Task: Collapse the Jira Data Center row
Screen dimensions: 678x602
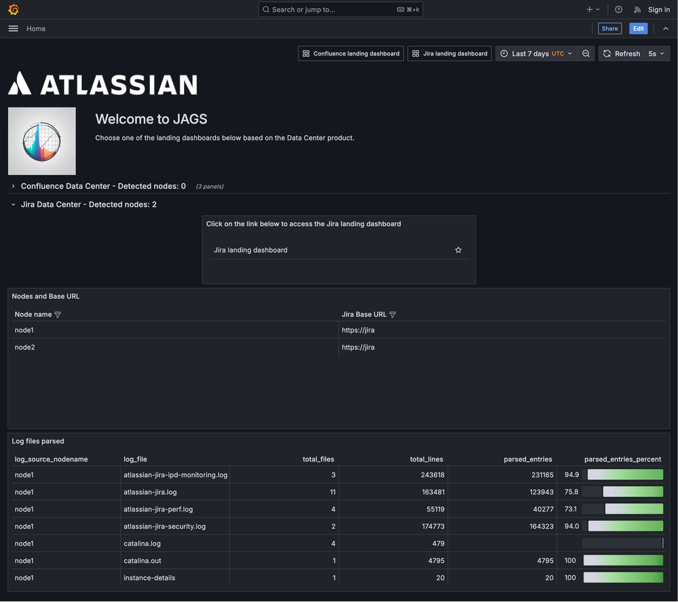Action: pyautogui.click(x=14, y=204)
